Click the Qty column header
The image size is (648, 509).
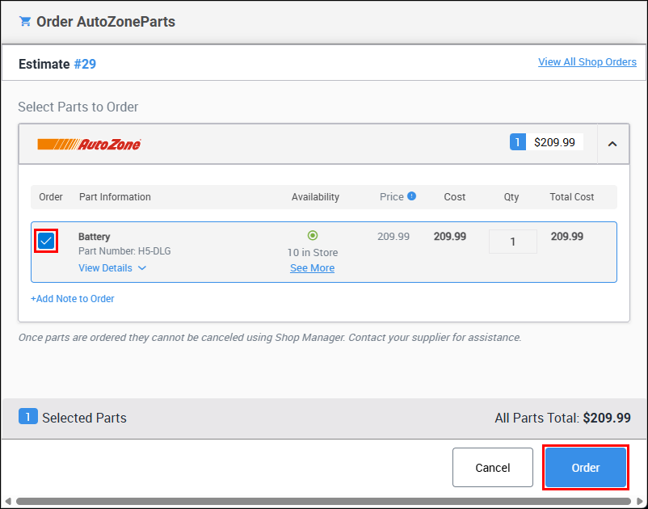[x=511, y=197]
